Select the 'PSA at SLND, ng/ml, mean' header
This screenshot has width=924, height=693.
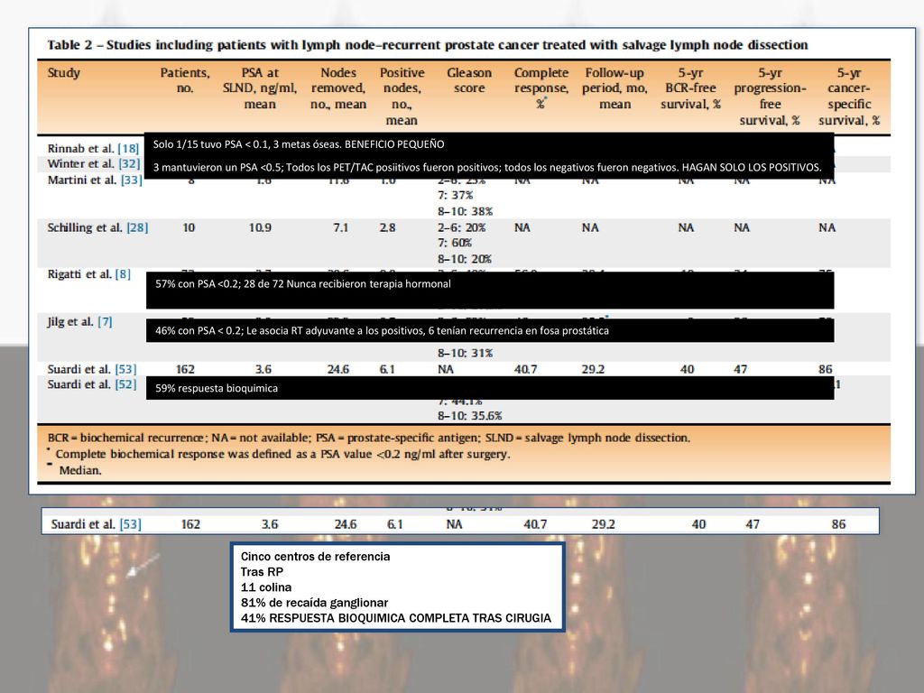coord(260,88)
